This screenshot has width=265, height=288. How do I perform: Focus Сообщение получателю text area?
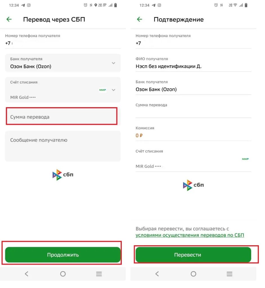63,146
